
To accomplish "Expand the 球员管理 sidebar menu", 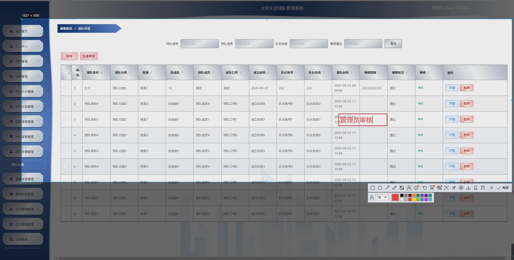I will 23,76.
